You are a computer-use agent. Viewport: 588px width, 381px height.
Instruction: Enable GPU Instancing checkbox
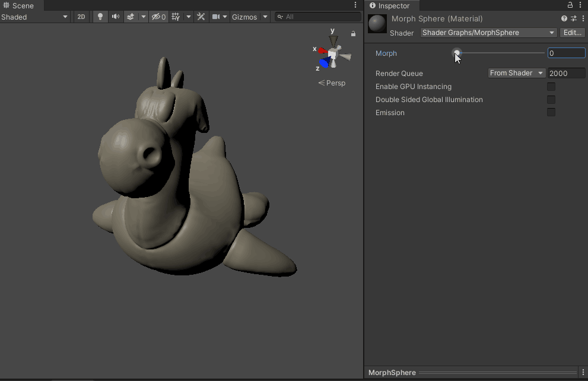[551, 87]
